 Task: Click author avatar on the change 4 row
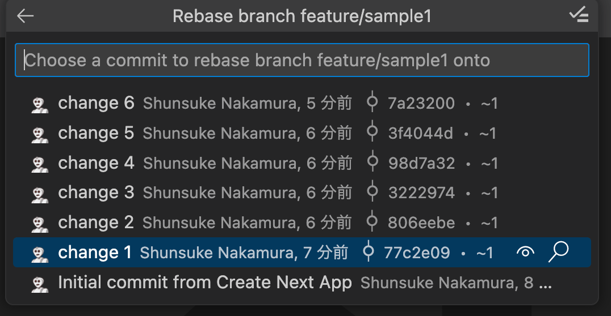coord(40,165)
